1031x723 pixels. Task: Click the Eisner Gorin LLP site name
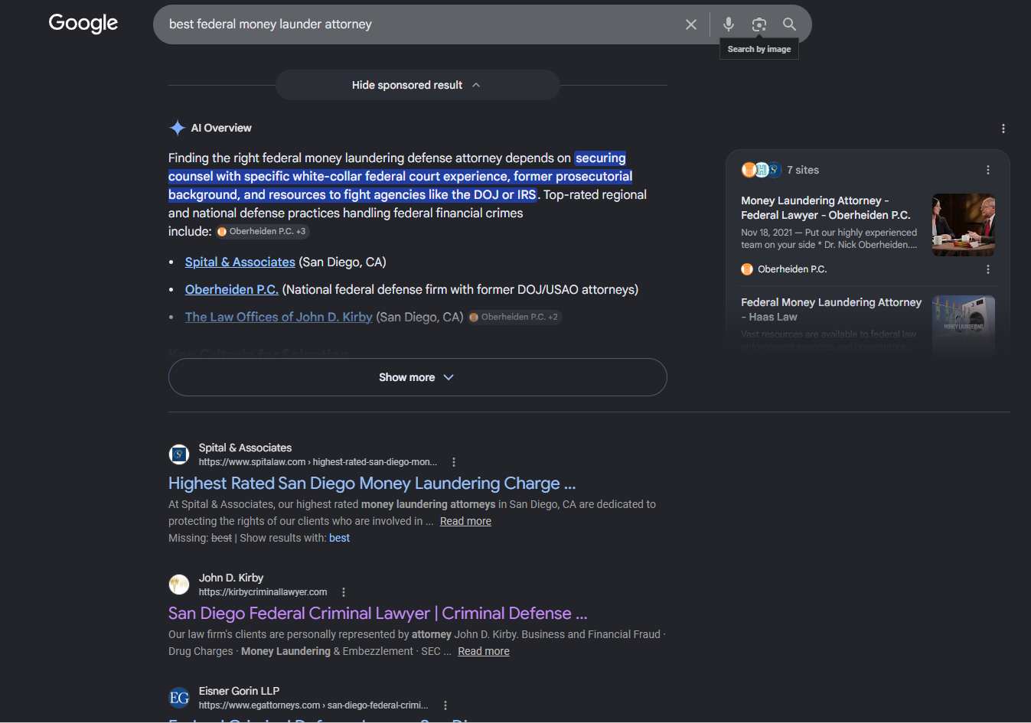[239, 691]
